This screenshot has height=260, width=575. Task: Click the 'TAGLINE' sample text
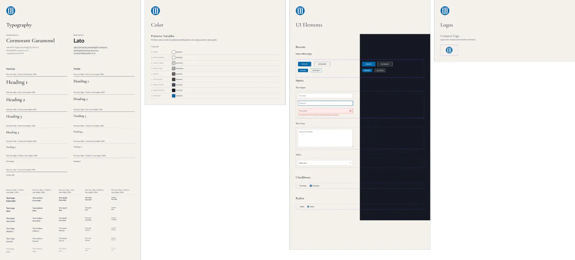[10, 175]
